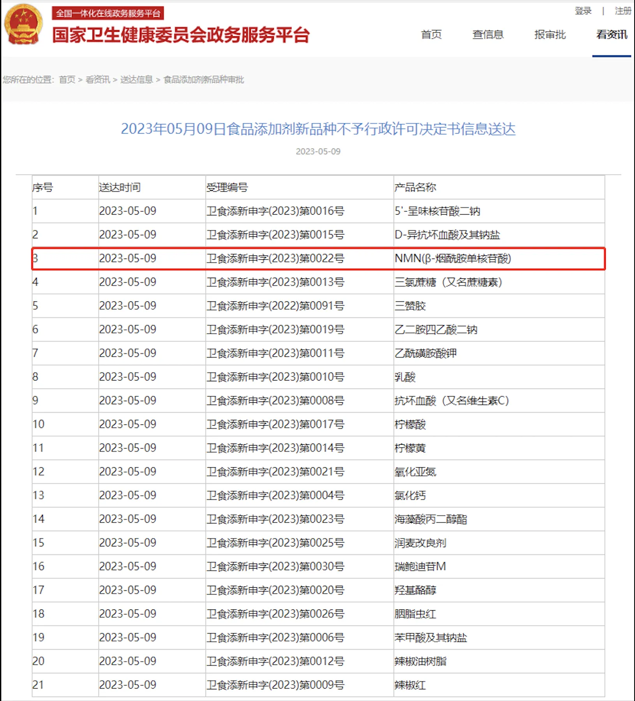Click 食品添加剂新品种审批 breadcrumb item
Image resolution: width=635 pixels, height=701 pixels.
pyautogui.click(x=203, y=79)
